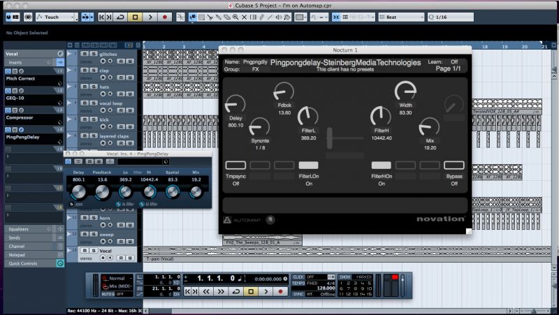The height and width of the screenshot is (315, 559).
Task: Open the Grid type Beat dropdown
Action: pyautogui.click(x=401, y=17)
